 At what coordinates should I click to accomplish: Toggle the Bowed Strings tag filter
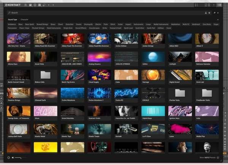coord(42,24)
